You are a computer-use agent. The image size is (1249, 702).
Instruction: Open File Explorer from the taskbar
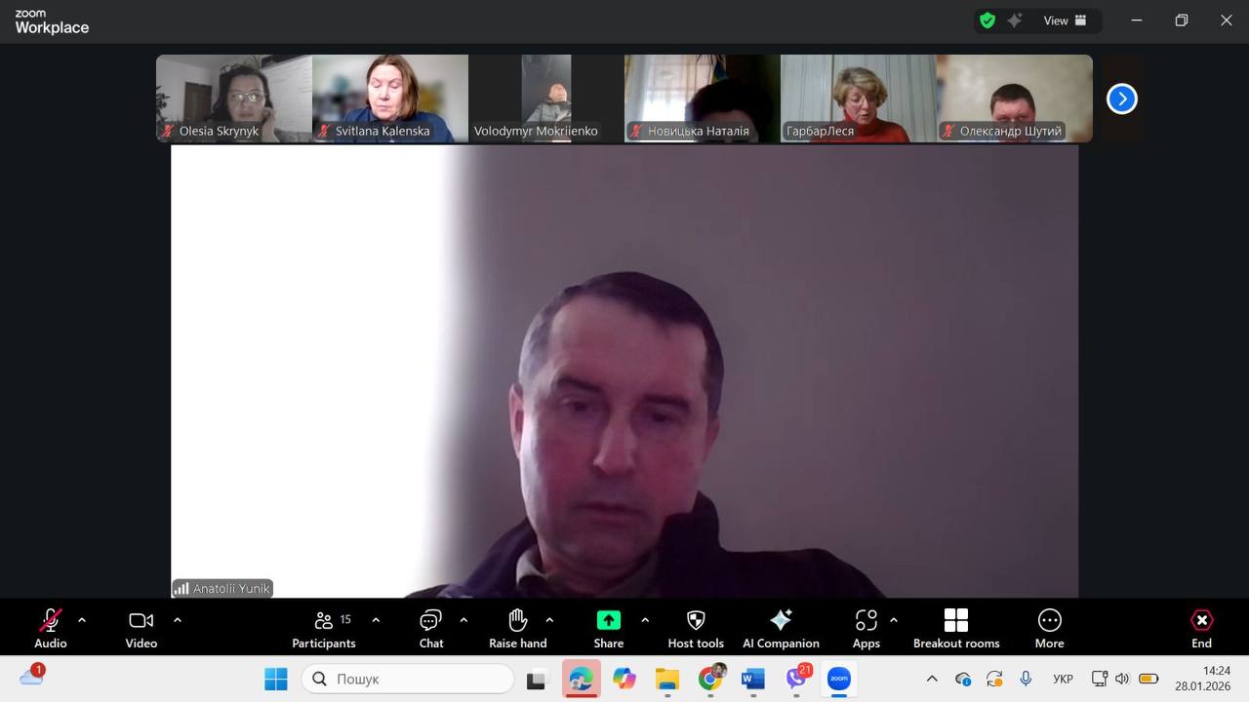(667, 679)
